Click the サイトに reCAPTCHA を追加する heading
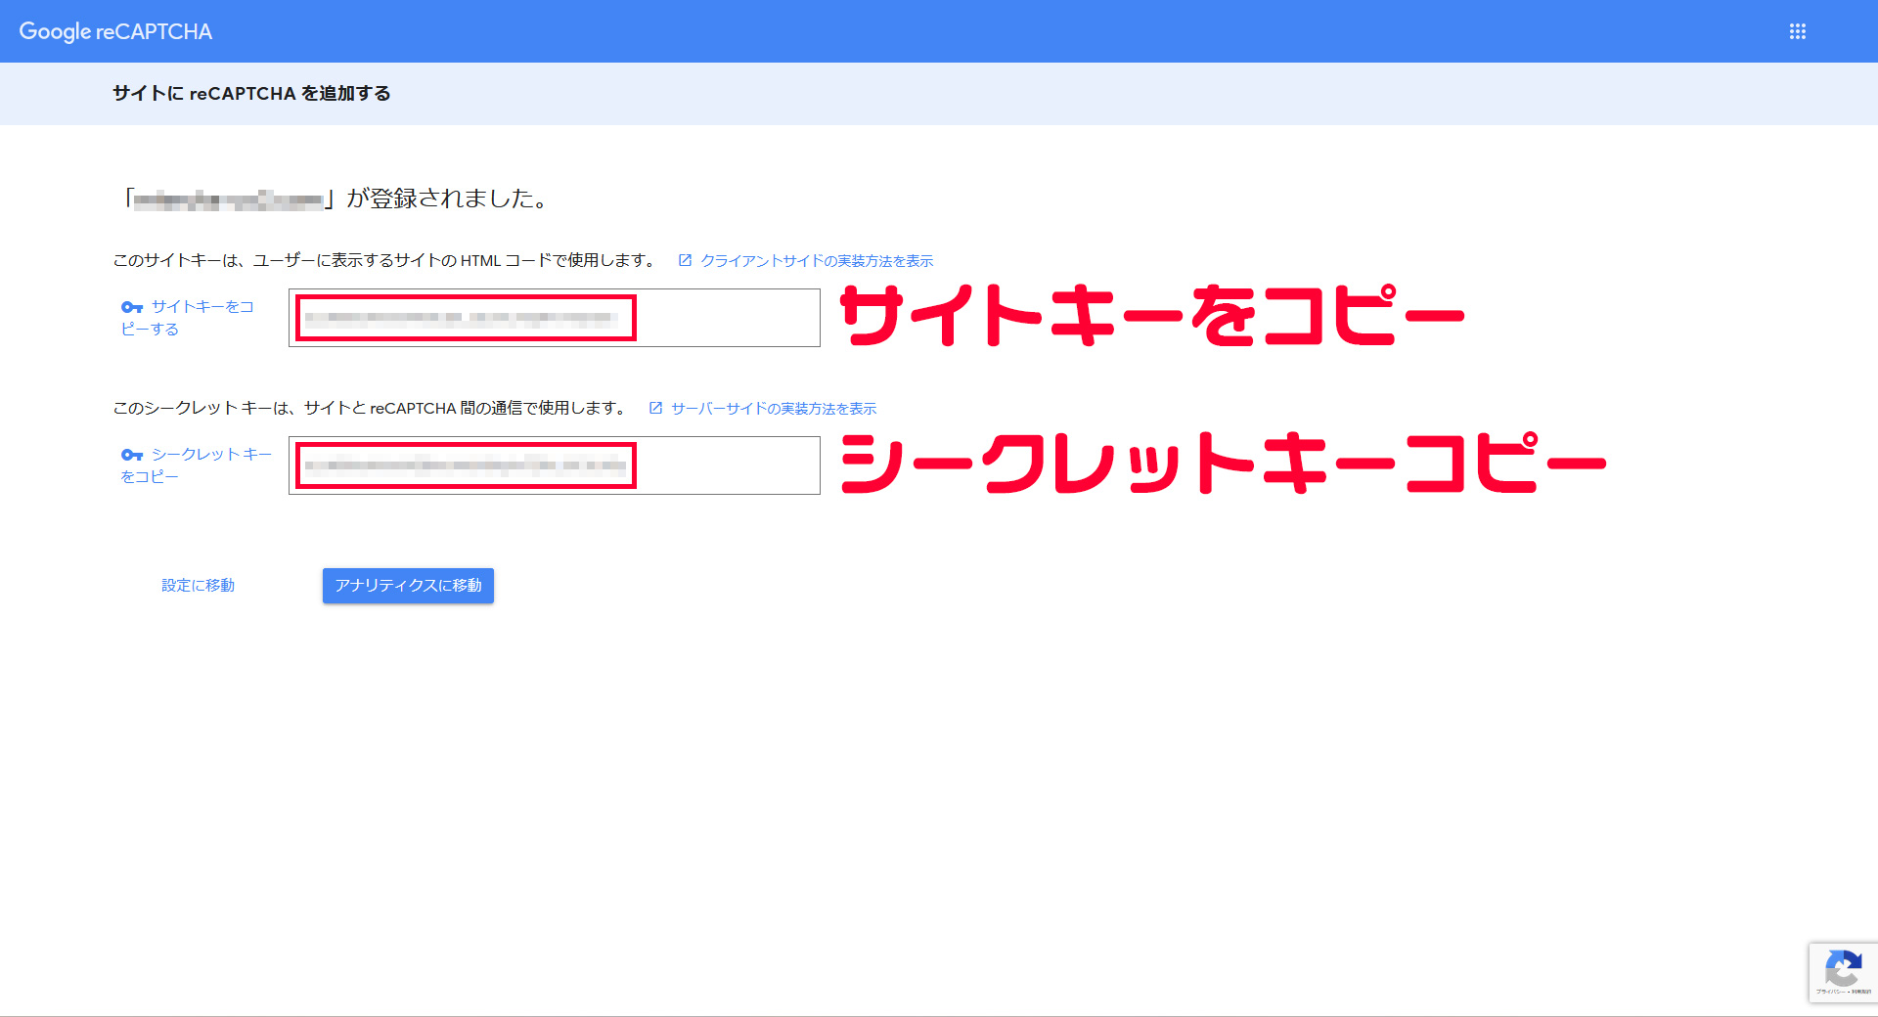The width and height of the screenshot is (1878, 1017). (251, 94)
